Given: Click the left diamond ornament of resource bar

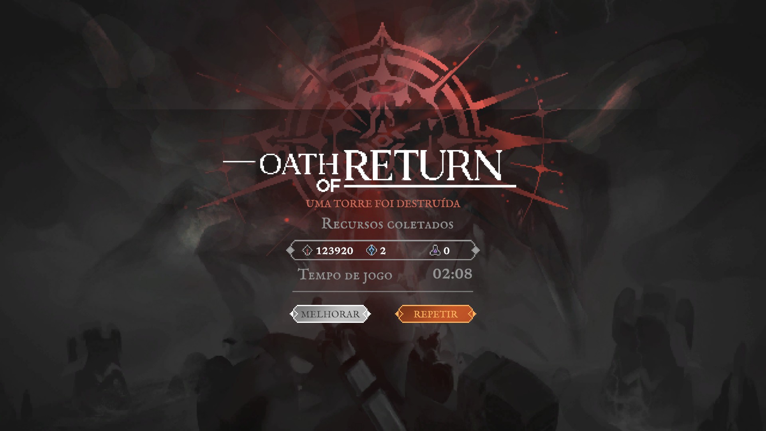Looking at the screenshot, I should (x=290, y=251).
